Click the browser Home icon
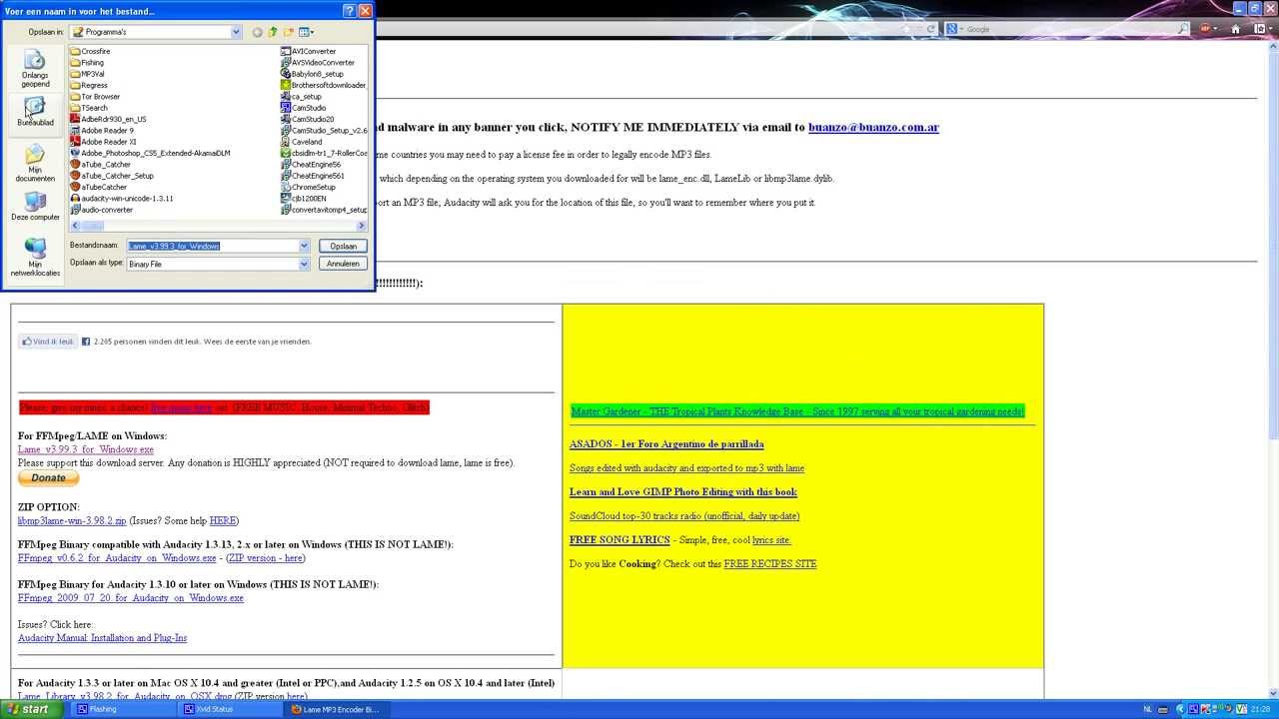 [1235, 29]
